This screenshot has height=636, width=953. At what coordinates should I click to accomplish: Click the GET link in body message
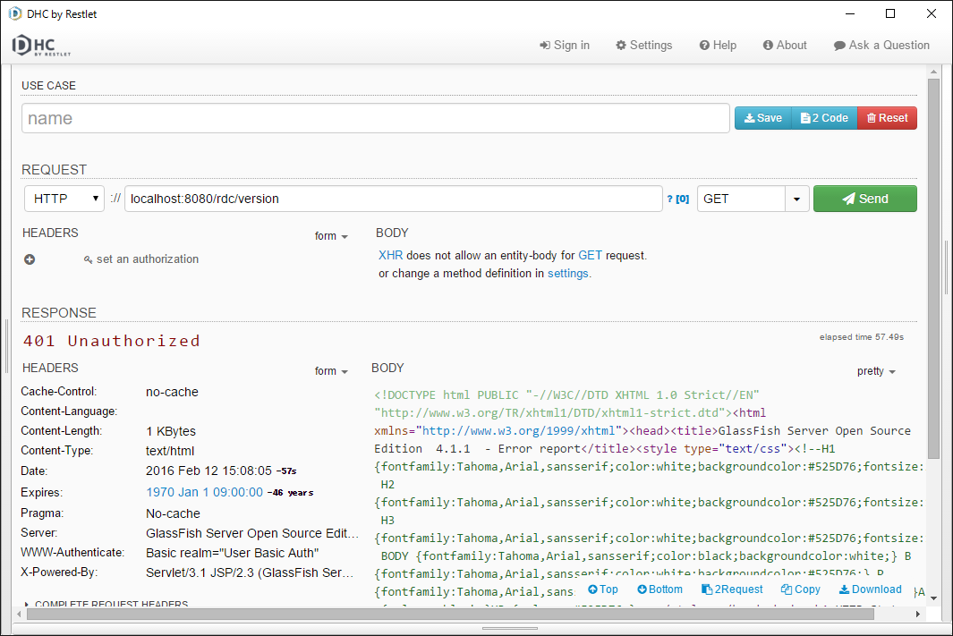[x=590, y=255]
